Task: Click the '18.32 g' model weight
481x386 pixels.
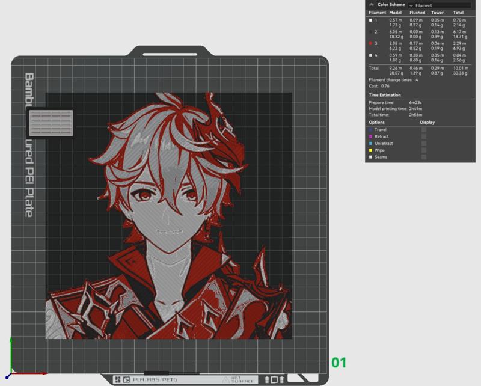Action: 396,37
